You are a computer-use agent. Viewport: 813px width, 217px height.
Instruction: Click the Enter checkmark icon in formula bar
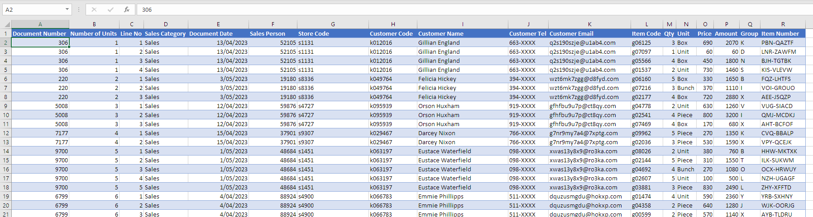coord(110,9)
